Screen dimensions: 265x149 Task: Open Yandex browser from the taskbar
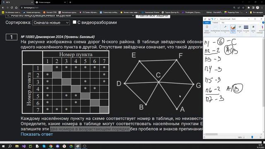click(64, 146)
